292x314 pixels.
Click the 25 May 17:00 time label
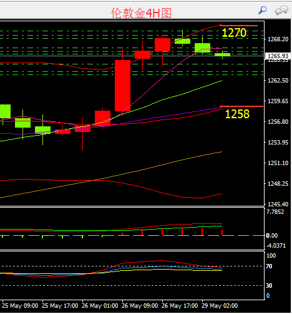click(60, 306)
